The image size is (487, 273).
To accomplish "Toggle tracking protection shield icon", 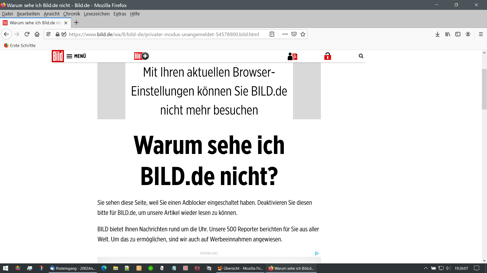I will (48, 34).
